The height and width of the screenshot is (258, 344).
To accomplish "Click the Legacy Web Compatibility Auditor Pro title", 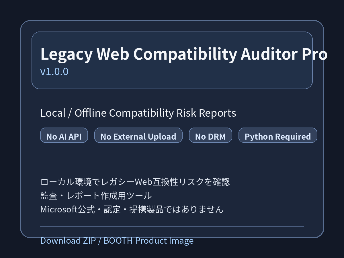I will 184,54.
